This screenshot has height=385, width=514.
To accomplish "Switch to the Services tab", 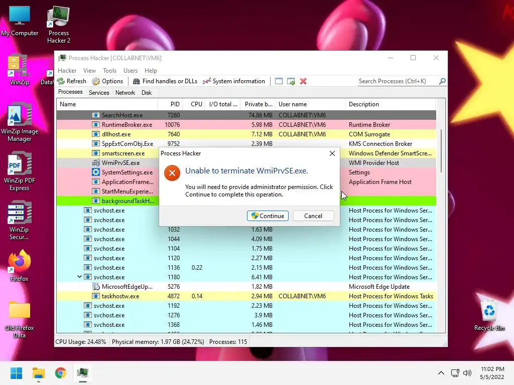I will tap(99, 93).
